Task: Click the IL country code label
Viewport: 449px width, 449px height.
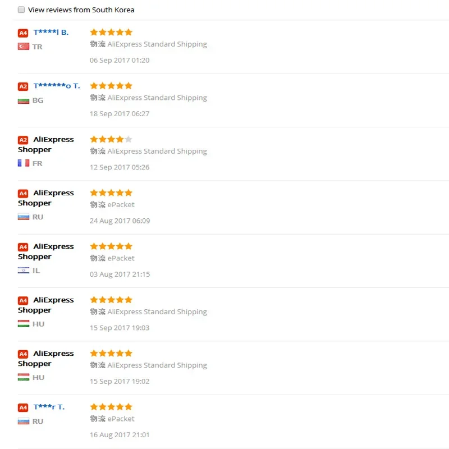Action: (36, 271)
